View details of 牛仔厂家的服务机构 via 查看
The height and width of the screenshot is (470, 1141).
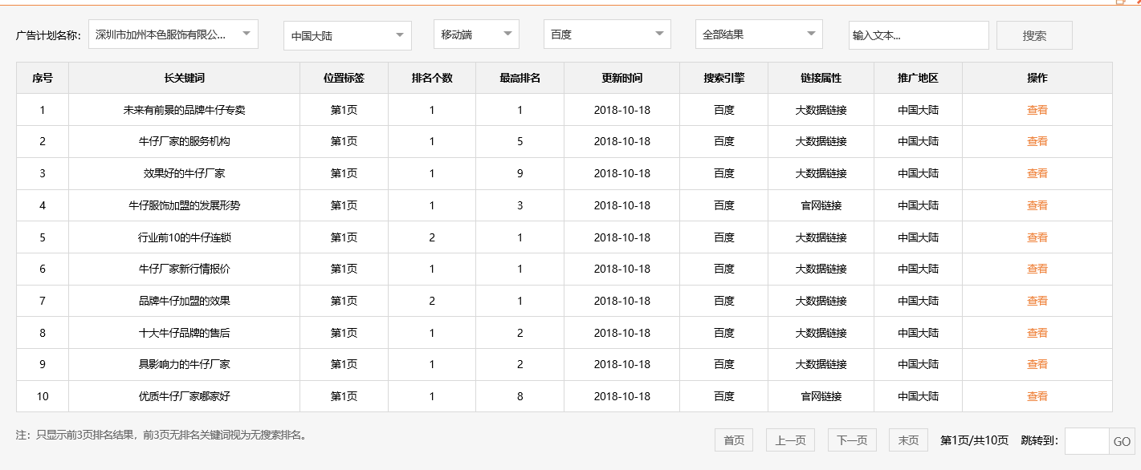tap(1037, 141)
